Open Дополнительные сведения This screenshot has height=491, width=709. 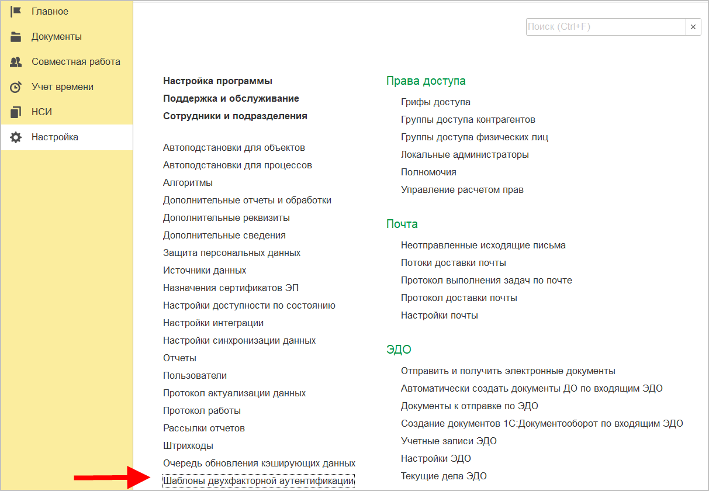point(224,235)
